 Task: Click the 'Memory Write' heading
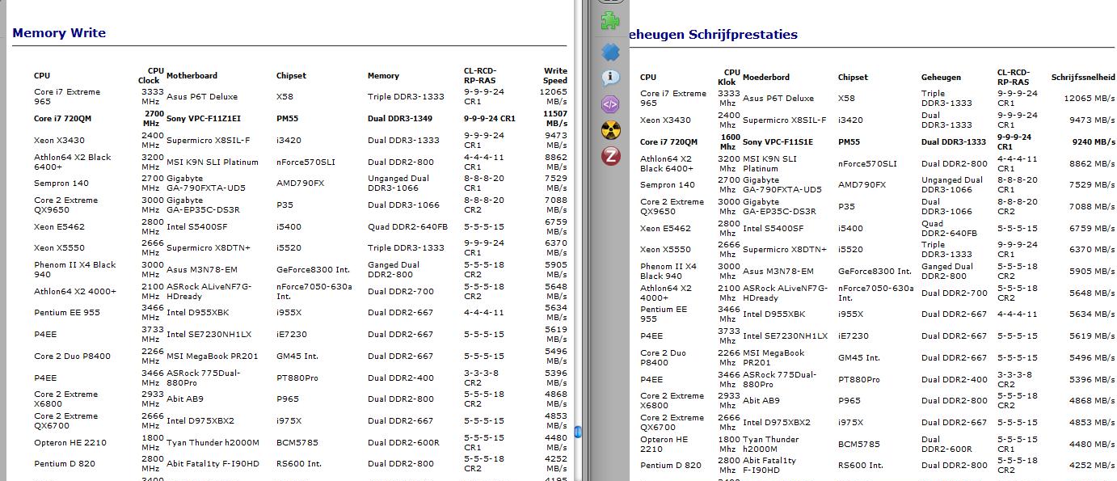pyautogui.click(x=59, y=33)
